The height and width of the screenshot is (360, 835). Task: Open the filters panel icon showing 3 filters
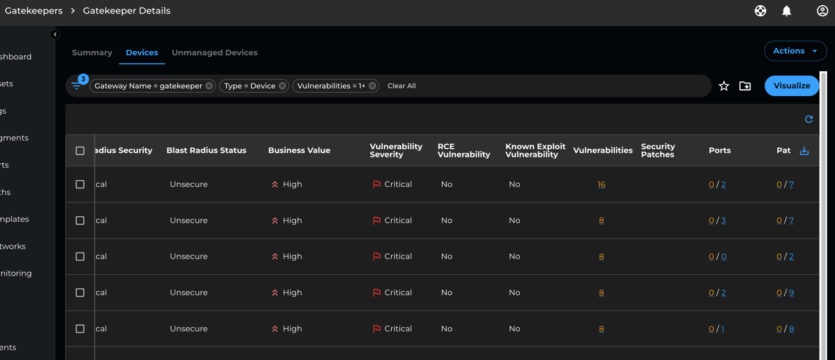click(78, 85)
